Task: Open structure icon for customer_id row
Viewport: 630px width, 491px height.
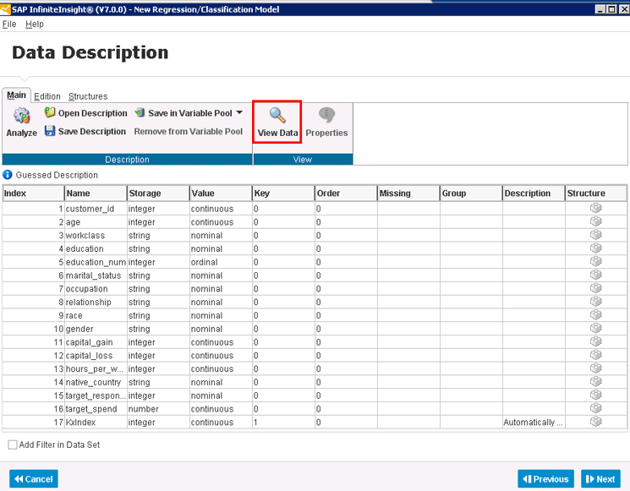Action: click(x=595, y=208)
